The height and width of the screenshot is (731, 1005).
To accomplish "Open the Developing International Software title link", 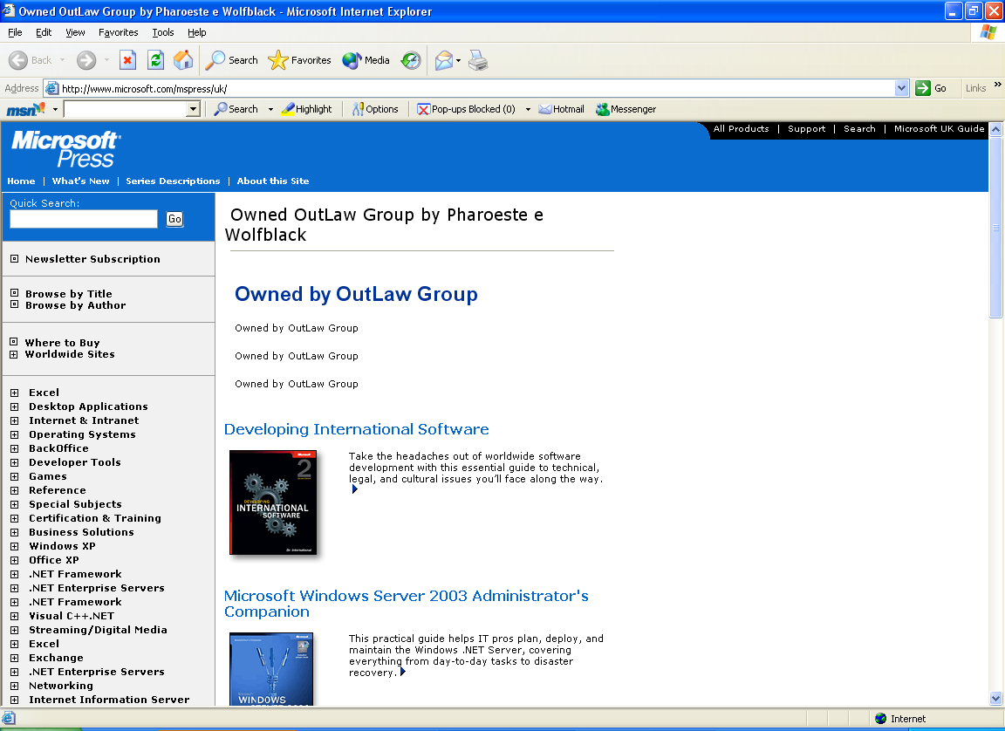I will pyautogui.click(x=356, y=429).
